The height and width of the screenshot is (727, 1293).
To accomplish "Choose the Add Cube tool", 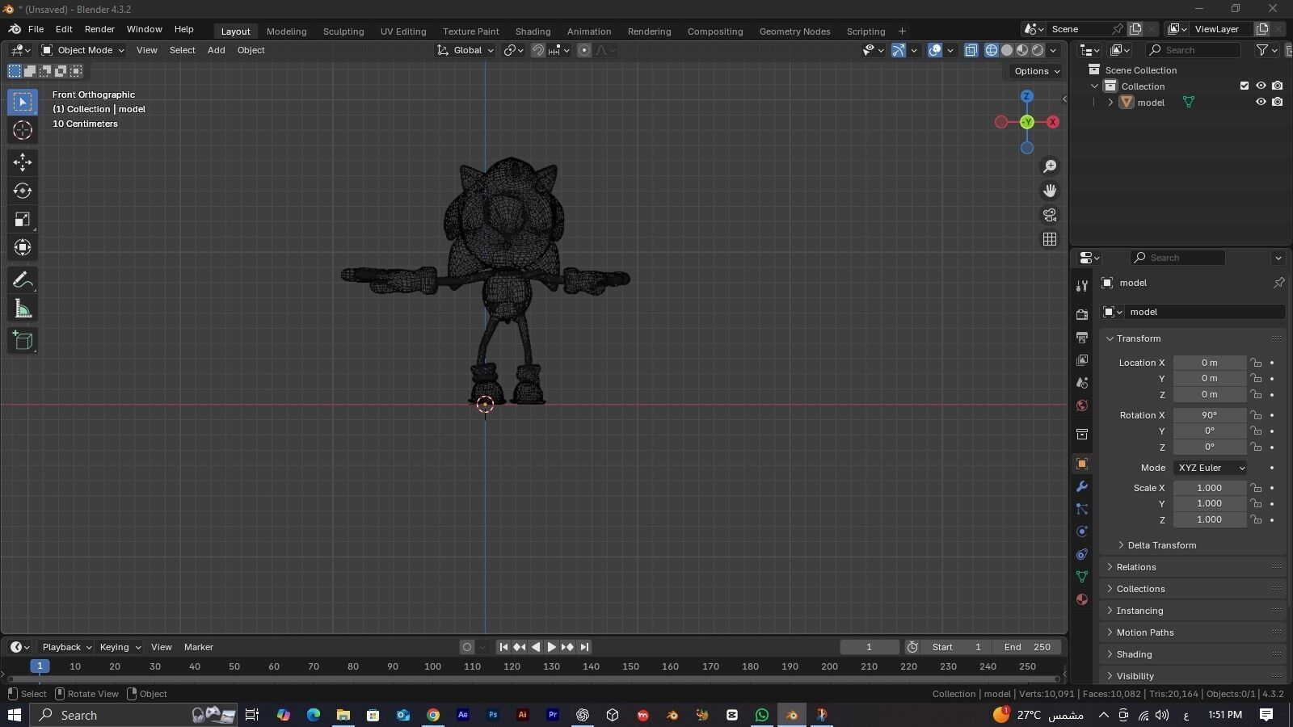I will [23, 341].
